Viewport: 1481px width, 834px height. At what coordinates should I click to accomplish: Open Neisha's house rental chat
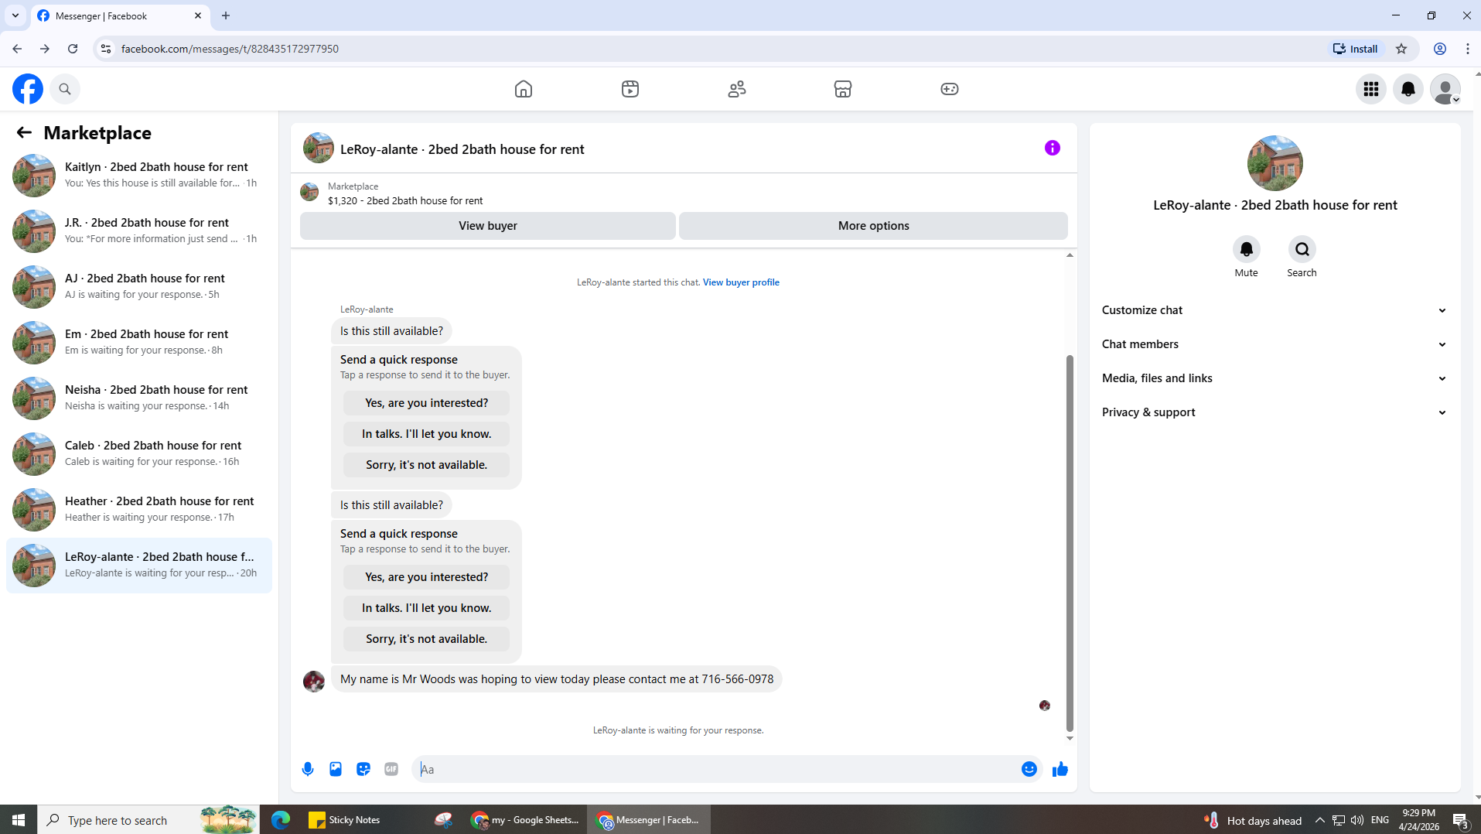click(x=139, y=398)
